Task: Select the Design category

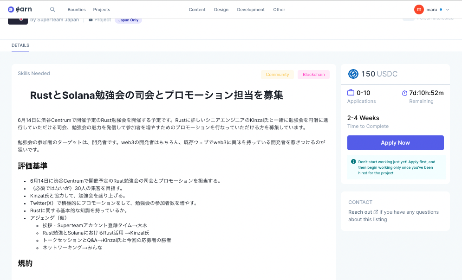Action: [x=221, y=10]
